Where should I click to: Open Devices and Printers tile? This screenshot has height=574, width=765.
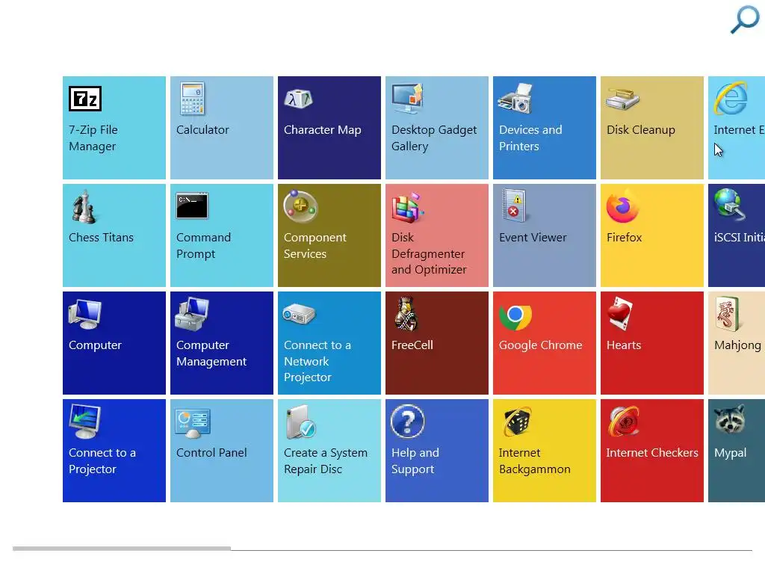pyautogui.click(x=545, y=128)
